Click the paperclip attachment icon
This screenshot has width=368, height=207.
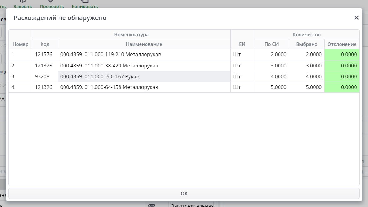click(x=151, y=205)
